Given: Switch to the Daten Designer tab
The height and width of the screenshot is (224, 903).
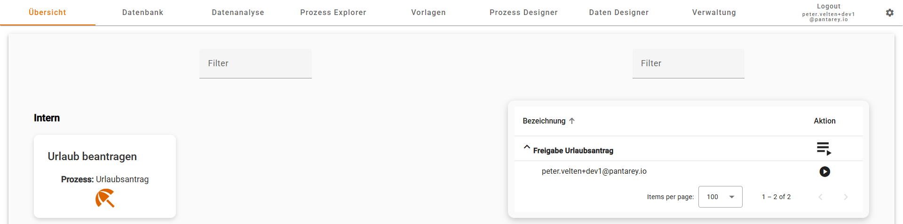Looking at the screenshot, I should point(618,13).
